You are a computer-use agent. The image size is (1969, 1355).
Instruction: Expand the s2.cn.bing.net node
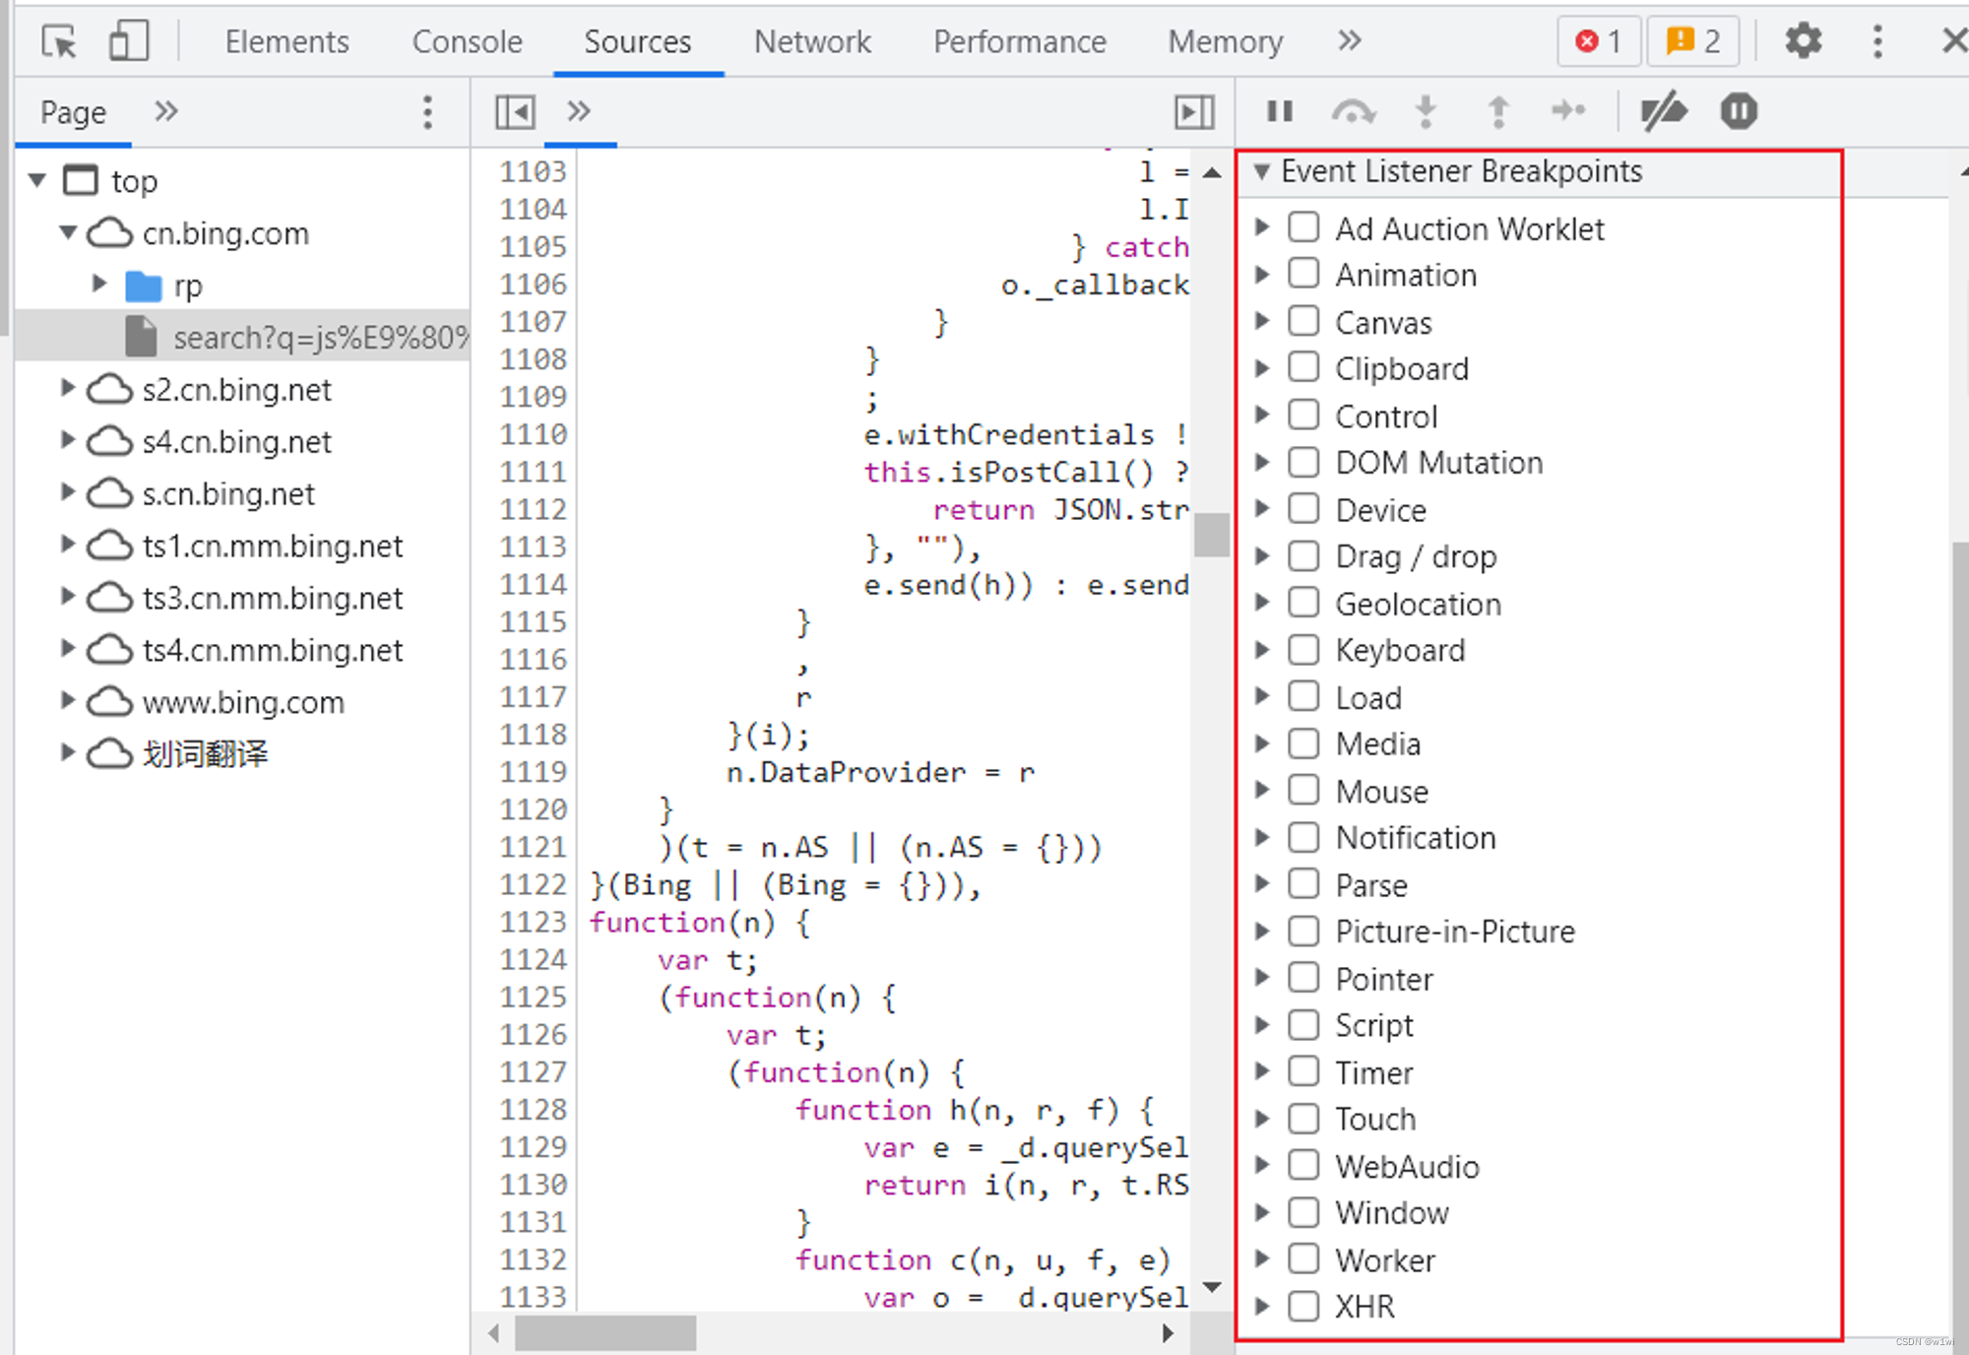[68, 388]
